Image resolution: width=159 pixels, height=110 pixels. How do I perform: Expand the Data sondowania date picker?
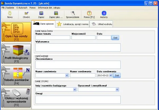(x=111, y=76)
